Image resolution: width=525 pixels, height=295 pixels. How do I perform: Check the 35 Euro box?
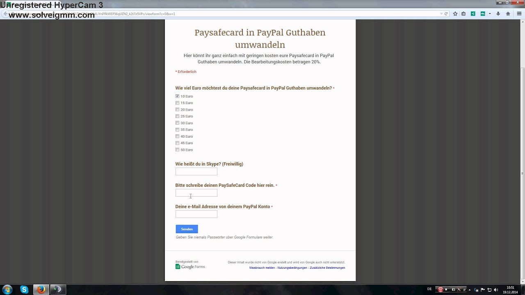[x=177, y=129]
